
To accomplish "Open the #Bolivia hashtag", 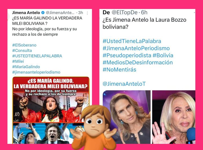I will point(163,55).
